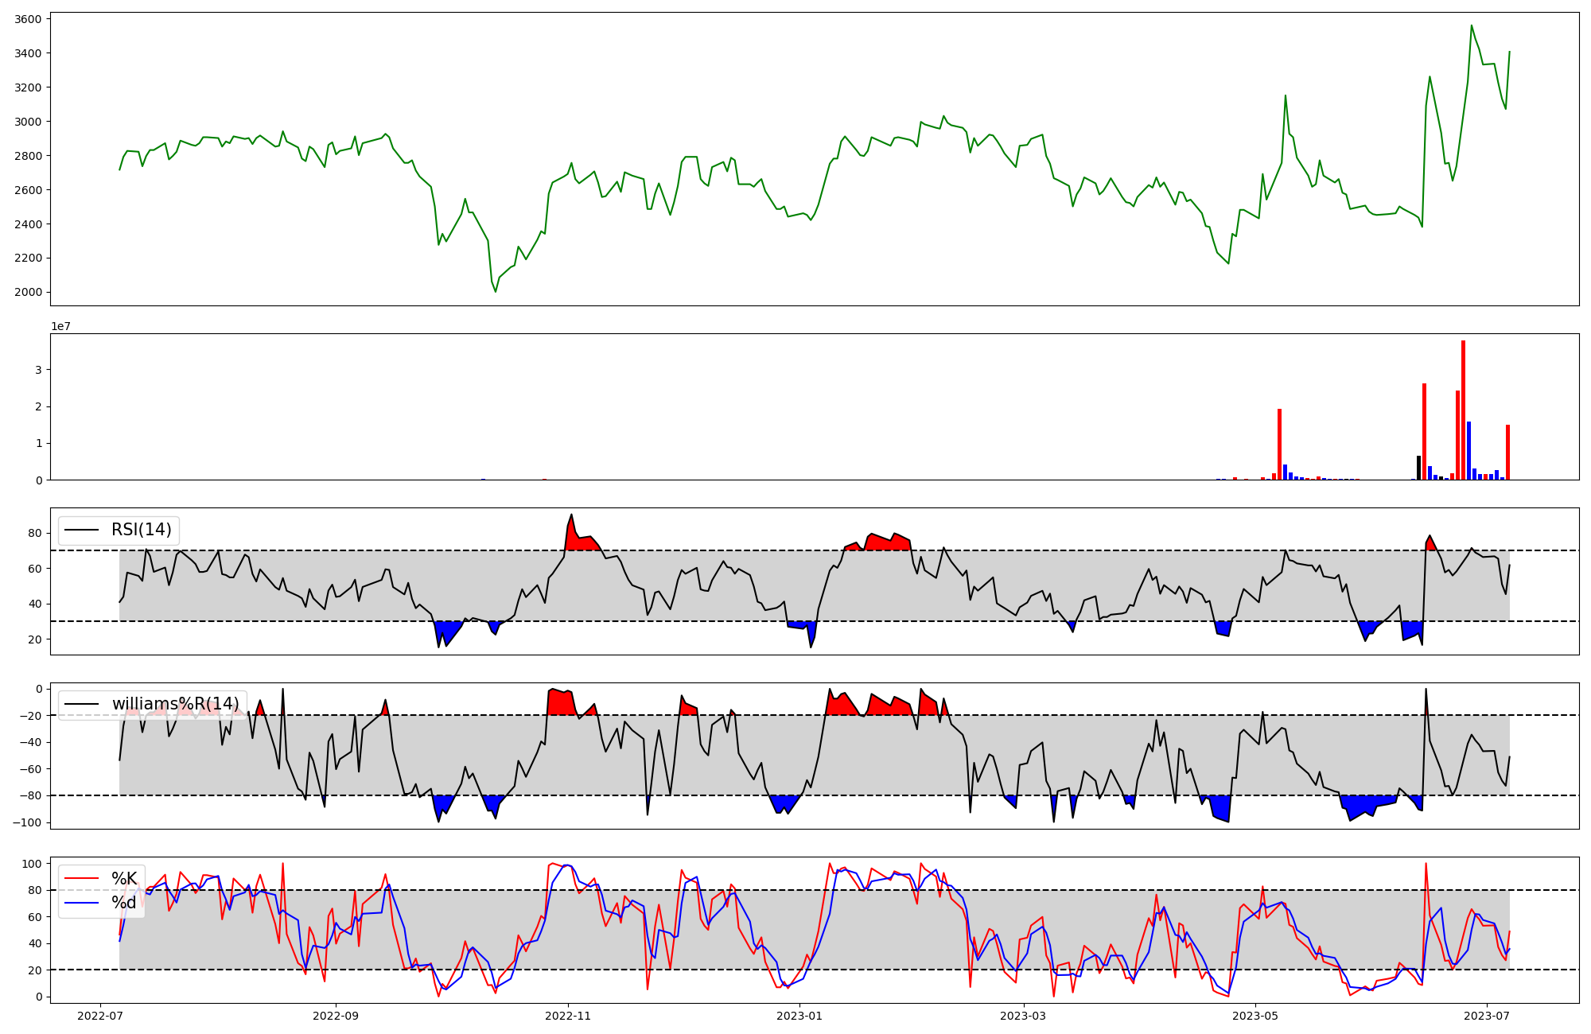Click the 3600 price axis tick label

(29, 18)
